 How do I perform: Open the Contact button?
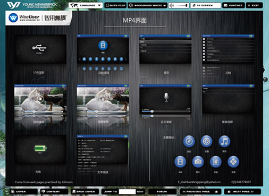point(233,5)
